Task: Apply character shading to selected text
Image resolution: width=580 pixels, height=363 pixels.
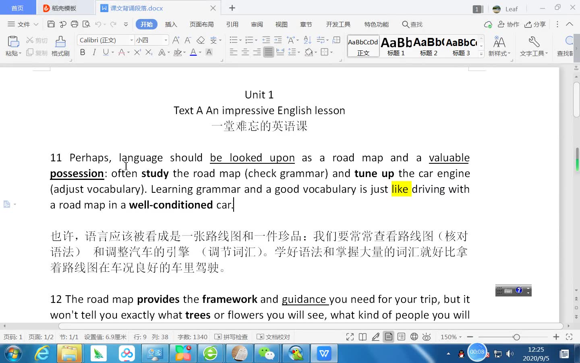Action: click(209, 52)
